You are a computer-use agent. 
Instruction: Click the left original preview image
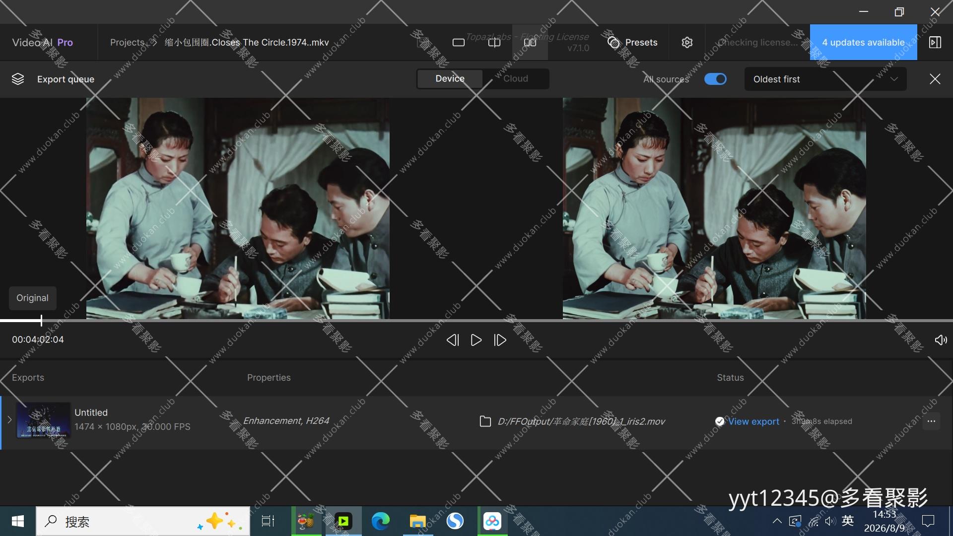pos(238,208)
